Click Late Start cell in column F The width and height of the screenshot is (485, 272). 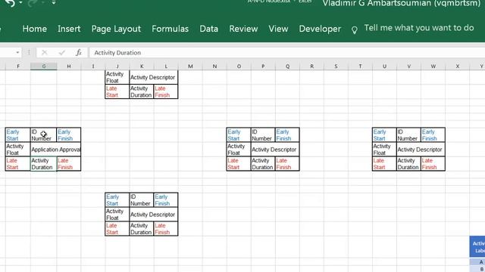[17, 164]
